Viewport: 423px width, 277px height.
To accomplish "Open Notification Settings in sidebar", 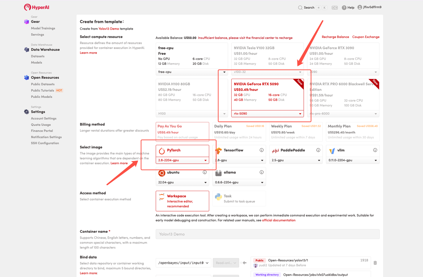I will [x=46, y=137].
